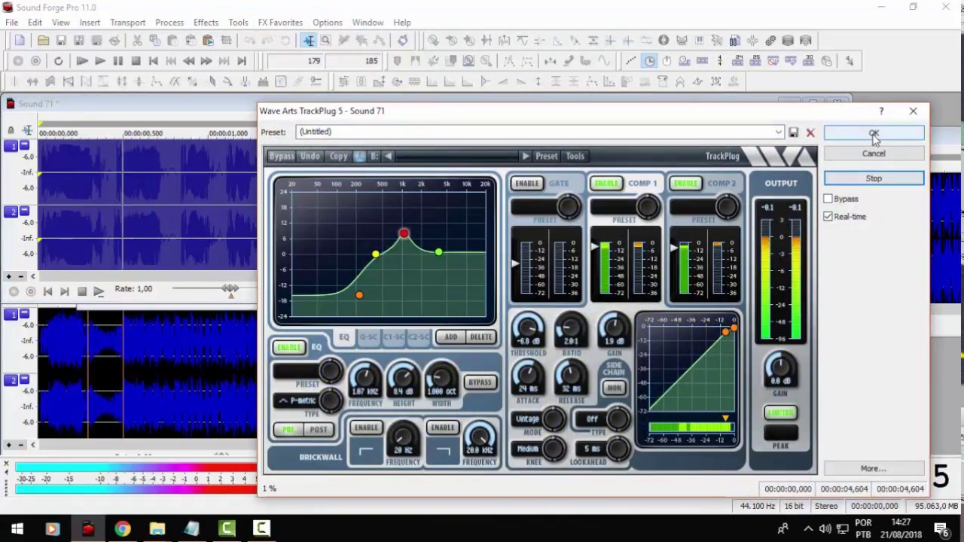Expand the Preset dropdown in the dialog
964x542 pixels.
(x=779, y=132)
